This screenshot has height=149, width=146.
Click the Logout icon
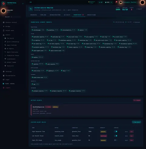[4, 88]
